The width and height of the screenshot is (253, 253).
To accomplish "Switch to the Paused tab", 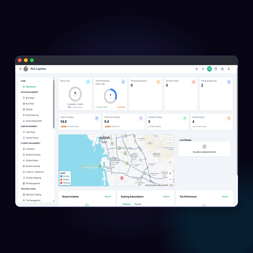I will click(x=138, y=204).
